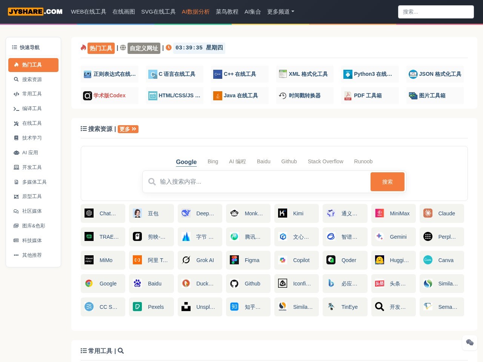This screenshot has width=483, height=362.
Task: Select AI 应用 in the sidebar
Action: (x=33, y=153)
